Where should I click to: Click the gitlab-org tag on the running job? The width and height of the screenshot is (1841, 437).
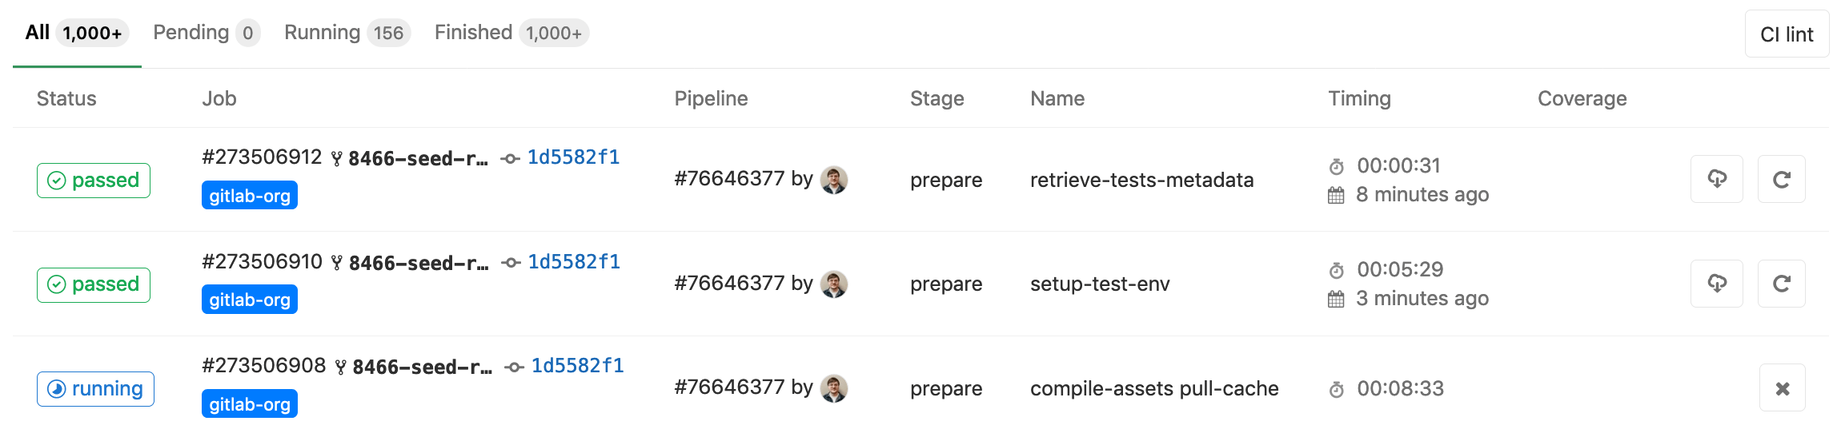click(250, 404)
